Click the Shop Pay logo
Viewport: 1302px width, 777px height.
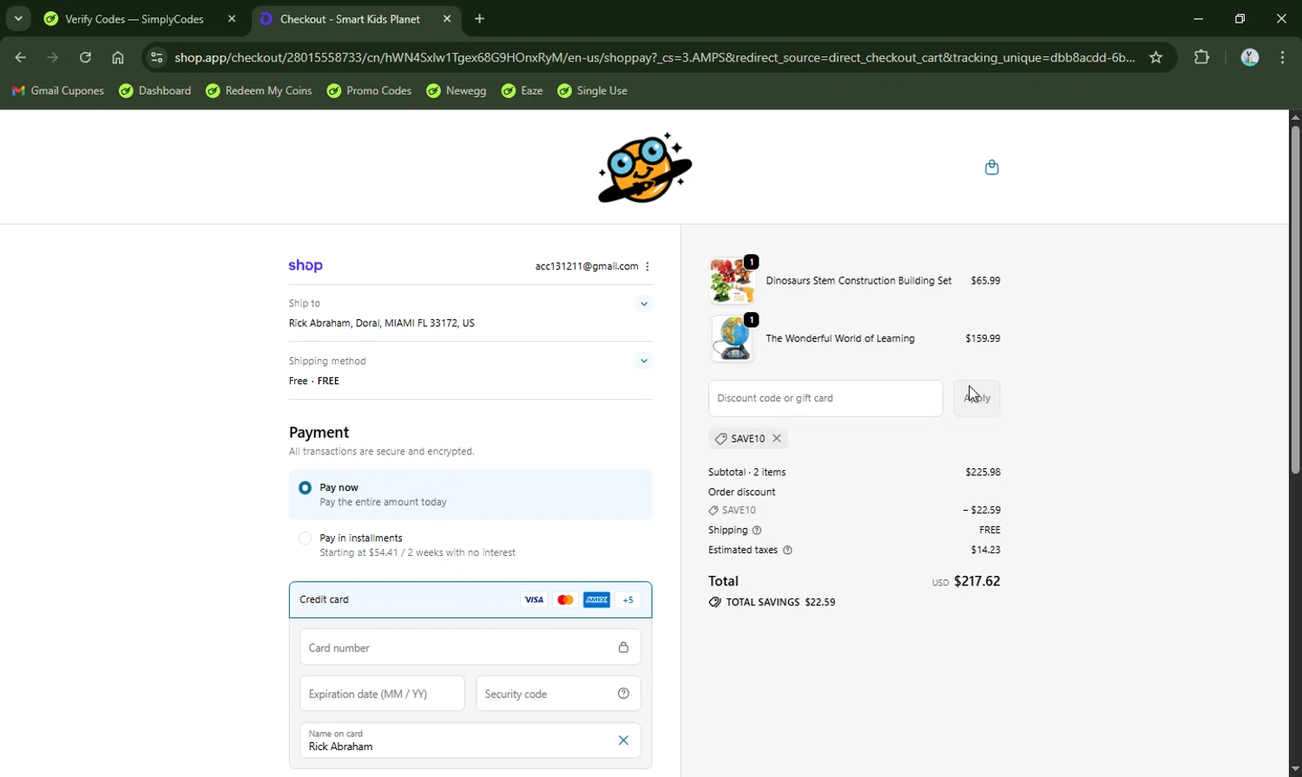[x=306, y=265]
